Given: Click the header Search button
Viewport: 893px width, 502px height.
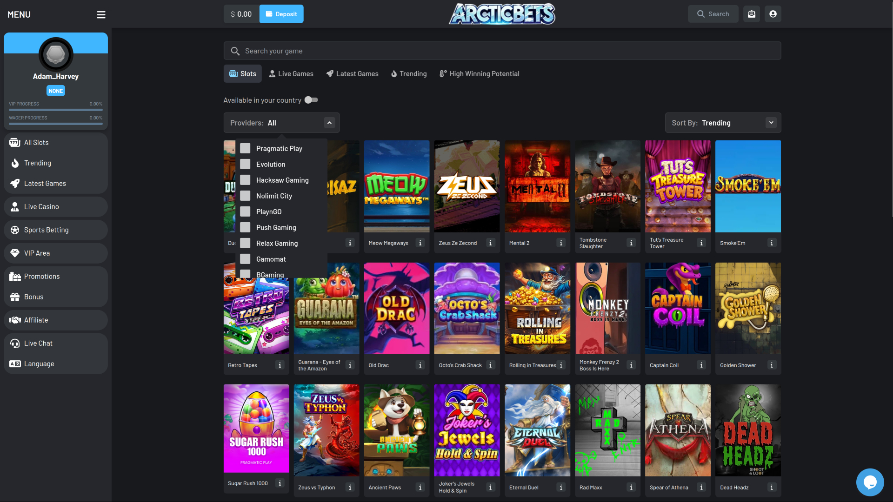Looking at the screenshot, I should (713, 14).
